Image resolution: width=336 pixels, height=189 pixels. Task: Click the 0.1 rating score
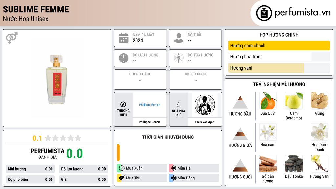pos(37,138)
